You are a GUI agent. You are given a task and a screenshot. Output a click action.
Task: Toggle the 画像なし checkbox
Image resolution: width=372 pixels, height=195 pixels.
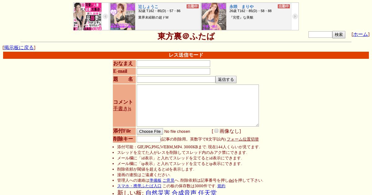(x=216, y=131)
